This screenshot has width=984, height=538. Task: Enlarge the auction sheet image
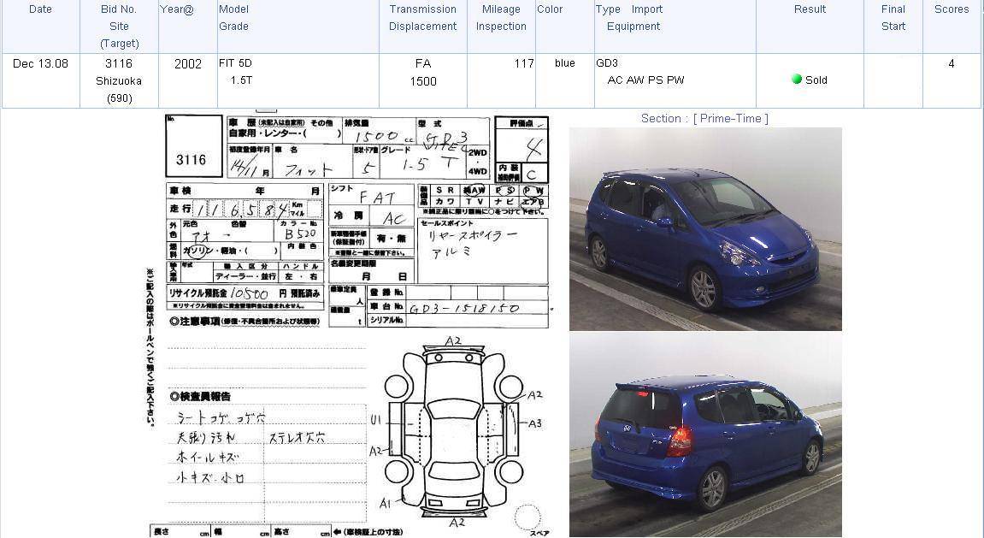[x=350, y=324]
